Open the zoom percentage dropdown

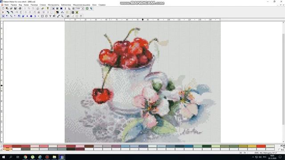[82, 8]
